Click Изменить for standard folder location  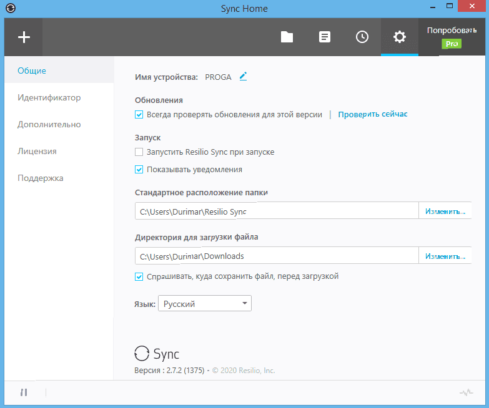445,211
